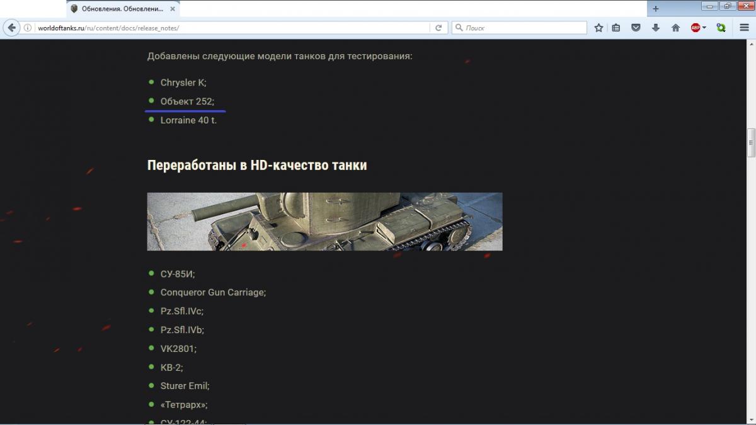Image resolution: width=756 pixels, height=425 pixels.
Task: Open the Adblock Plus ABP icon
Action: (696, 28)
